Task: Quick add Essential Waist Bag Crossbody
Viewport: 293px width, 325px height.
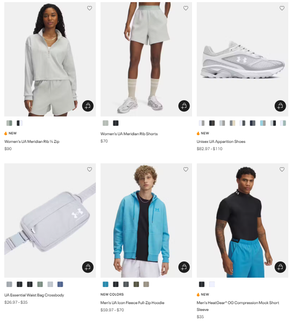Action: pos(88,267)
